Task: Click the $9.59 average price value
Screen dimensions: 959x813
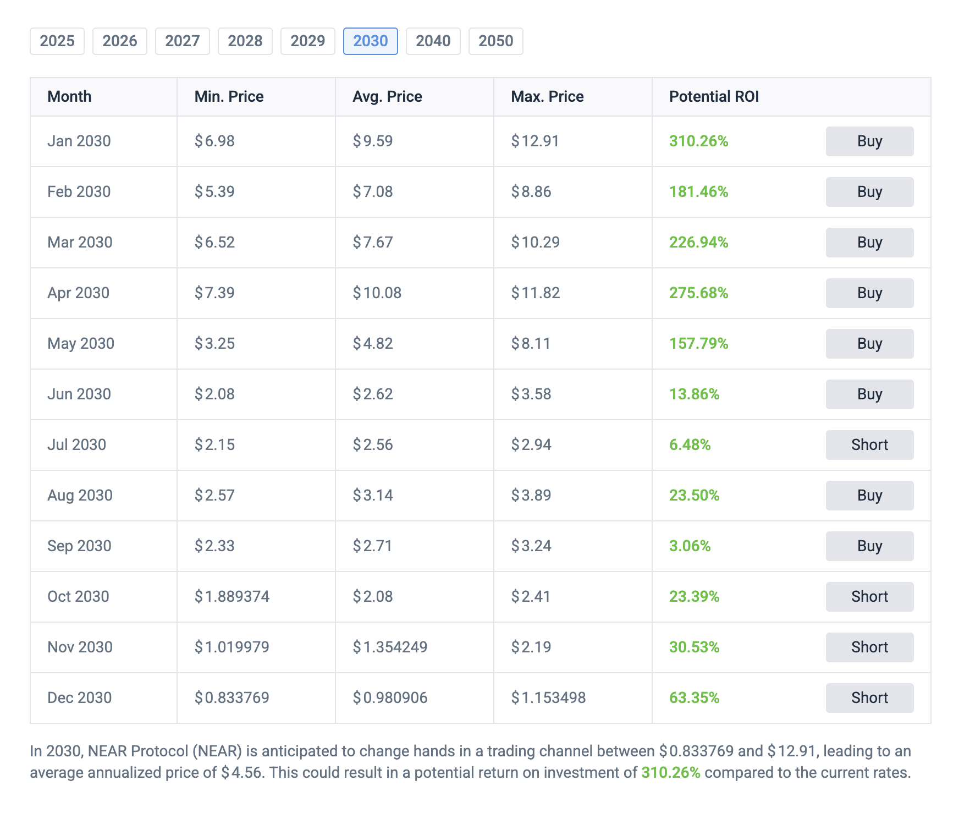Action: 373,141
